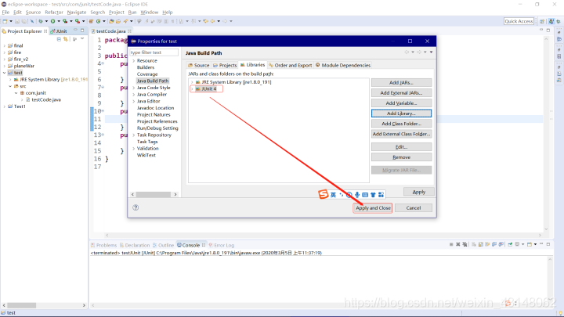Viewport: 564px width, 317px height.
Task: Switch to the Debug perspective icon
Action: (559, 21)
